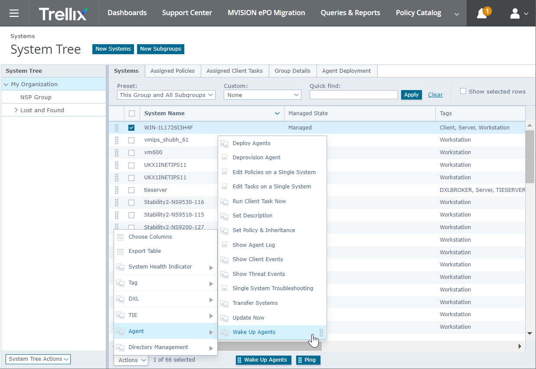
Task: Enable Show selected rows checkbox
Action: [463, 91]
